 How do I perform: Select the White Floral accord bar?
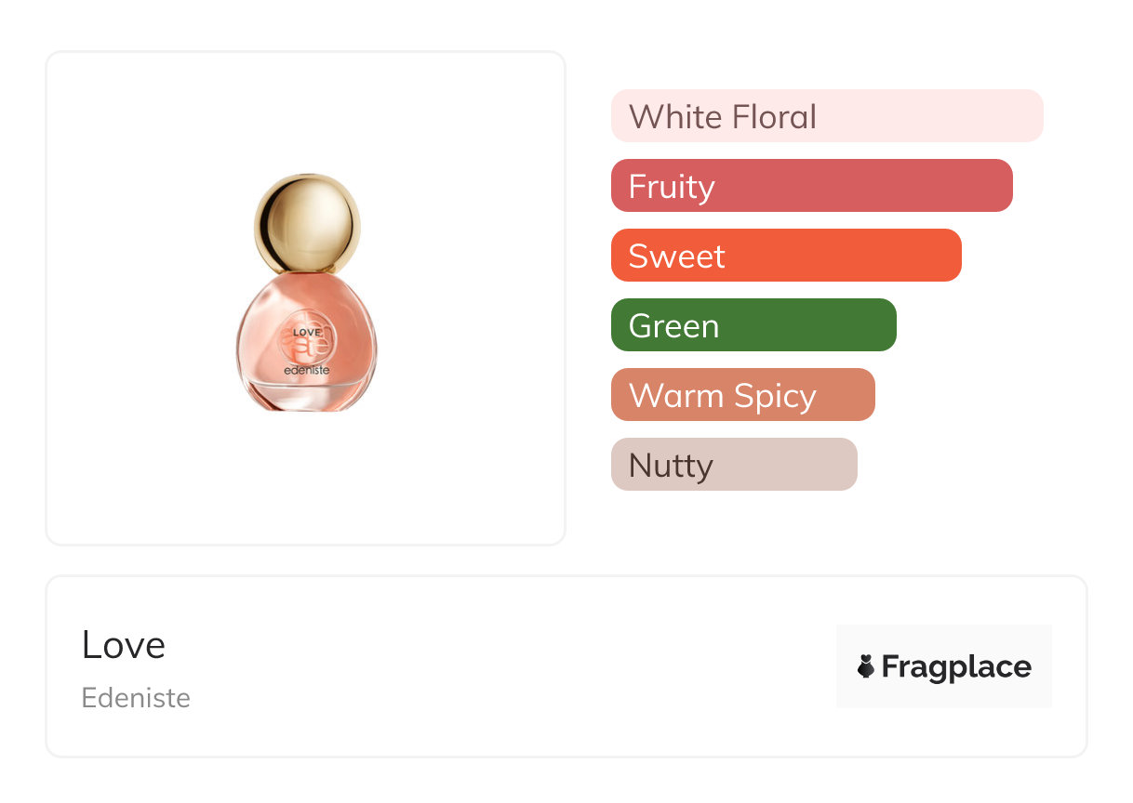click(x=826, y=116)
